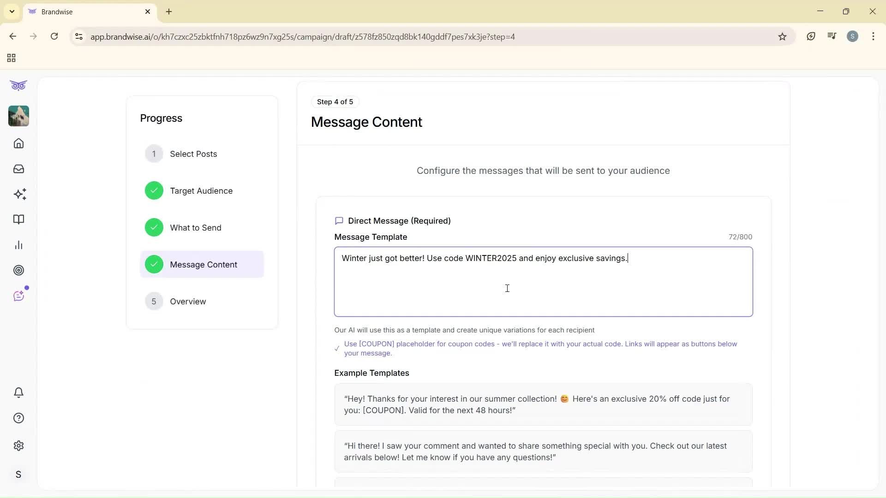This screenshot has width=886, height=498.
Task: Go to Target Audience step
Action: (x=201, y=191)
